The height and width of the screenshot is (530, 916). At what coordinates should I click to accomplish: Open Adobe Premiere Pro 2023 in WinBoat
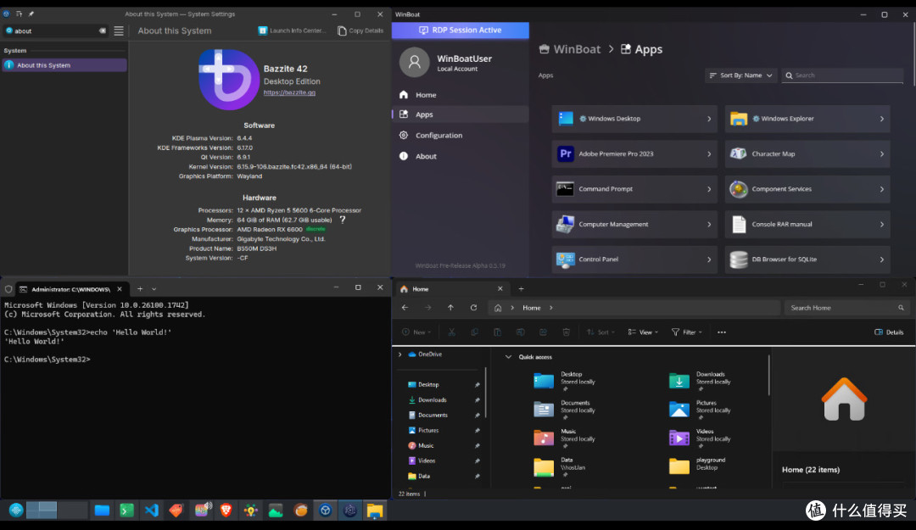click(x=634, y=153)
